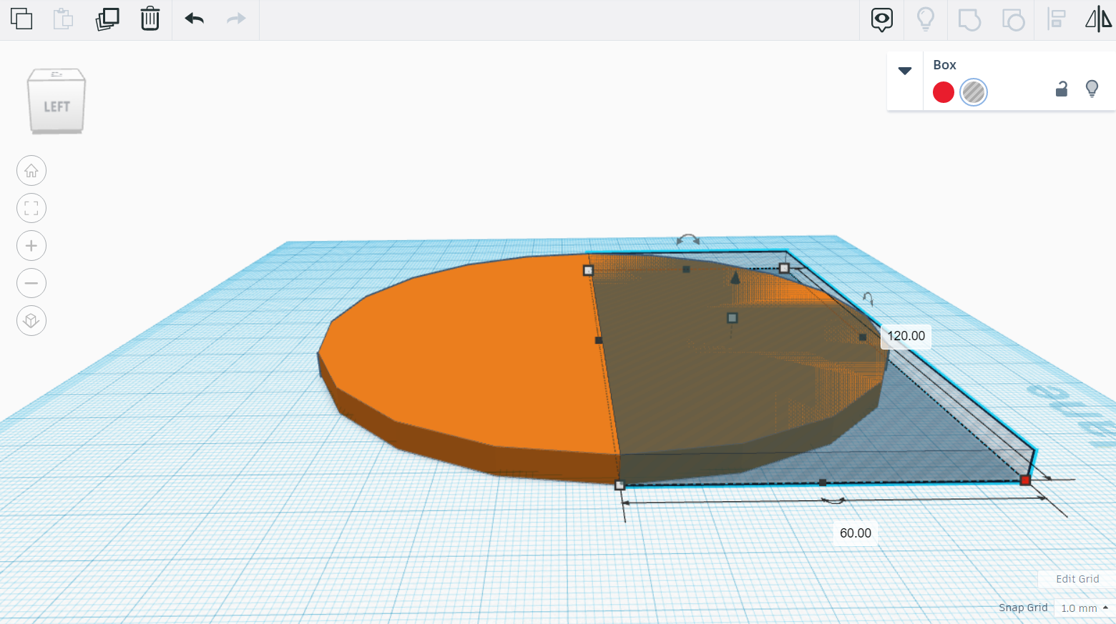Viewport: 1116px width, 624px height.
Task: Click the red corner resize handle
Action: [1025, 480]
